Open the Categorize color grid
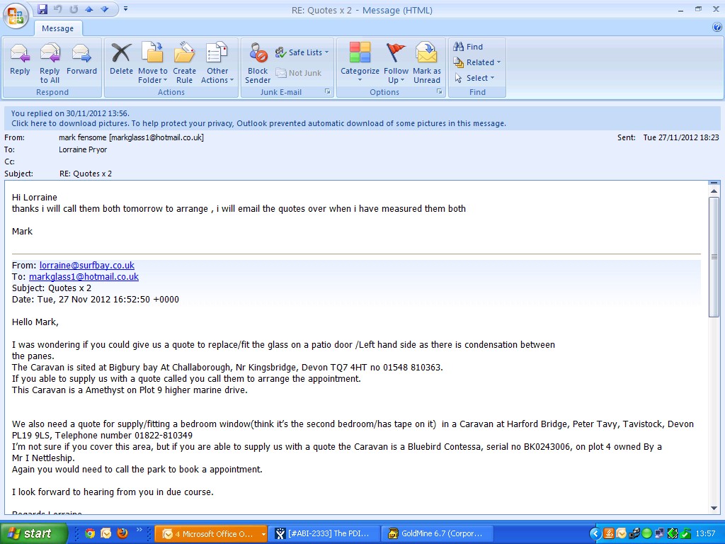 [x=360, y=62]
